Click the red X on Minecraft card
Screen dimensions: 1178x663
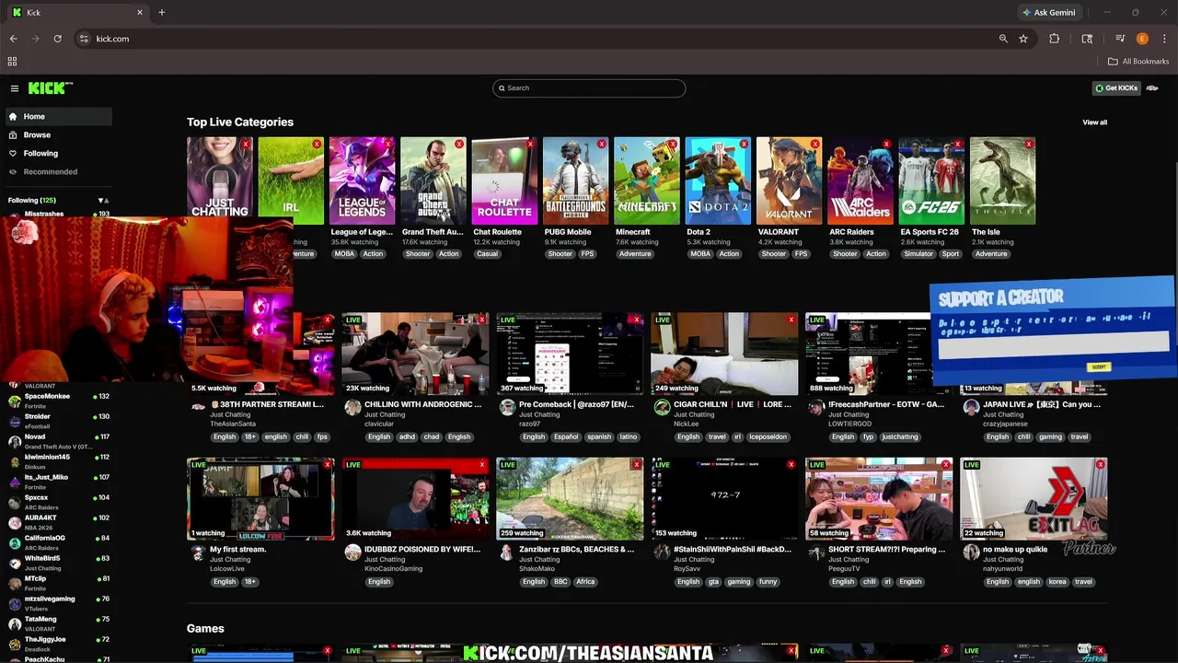click(673, 145)
